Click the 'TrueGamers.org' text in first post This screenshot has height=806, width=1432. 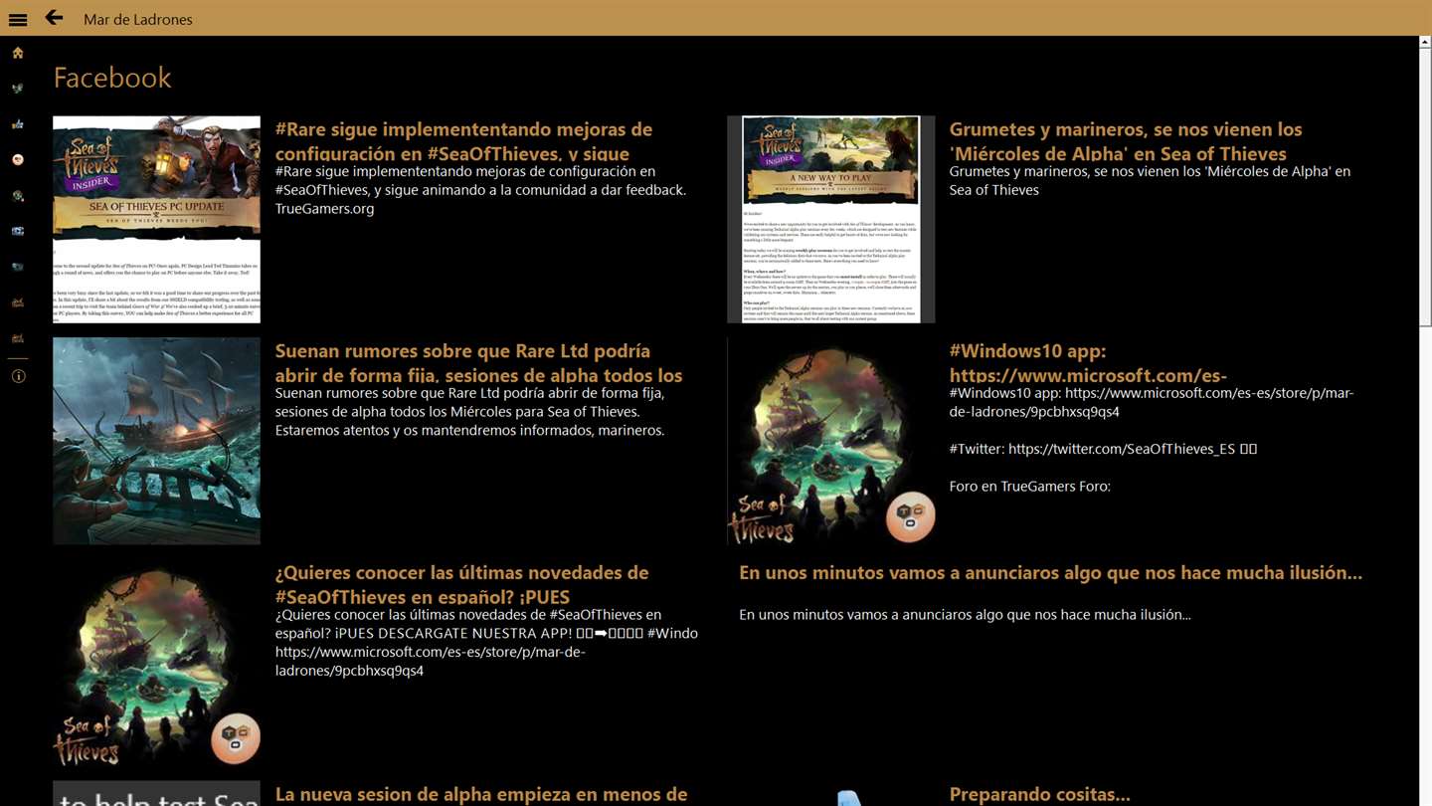point(324,209)
